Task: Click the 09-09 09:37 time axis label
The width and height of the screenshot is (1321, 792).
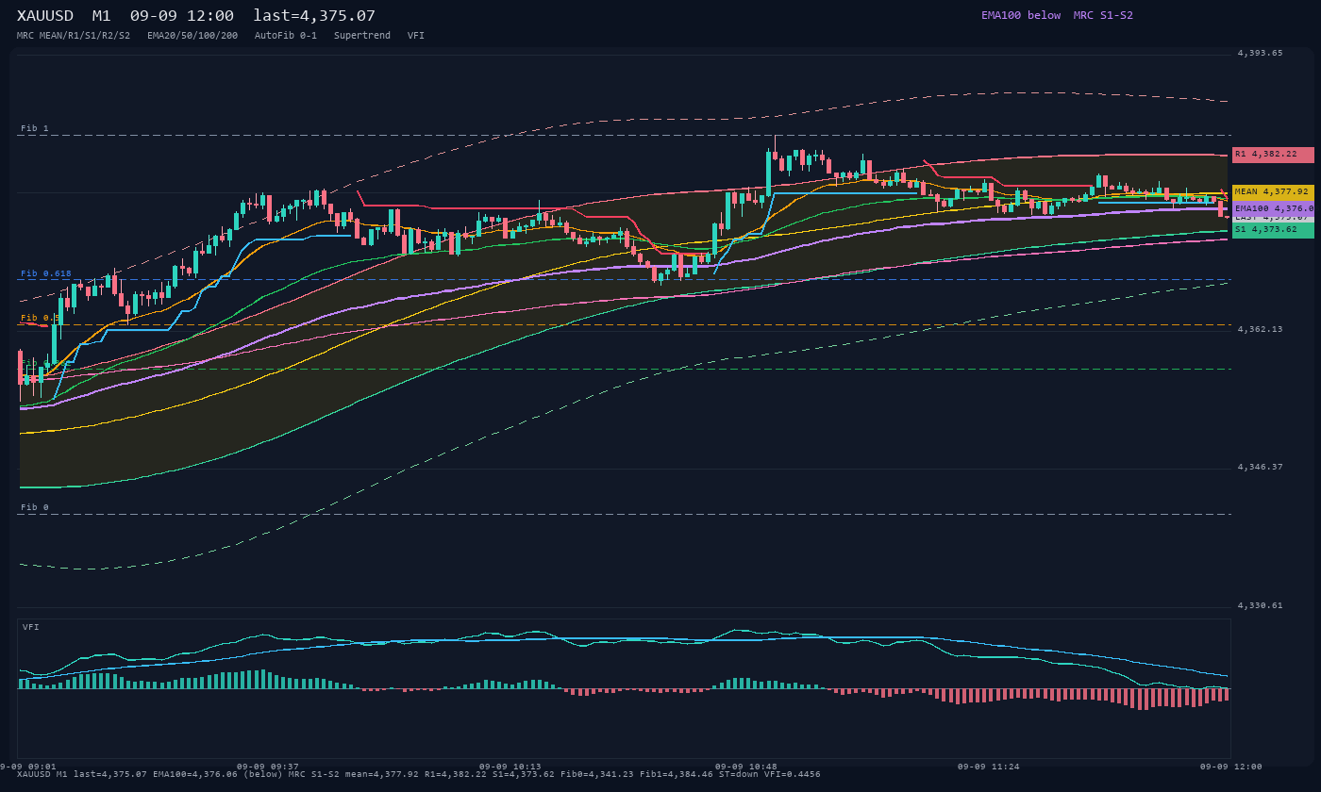Action: tap(267, 767)
